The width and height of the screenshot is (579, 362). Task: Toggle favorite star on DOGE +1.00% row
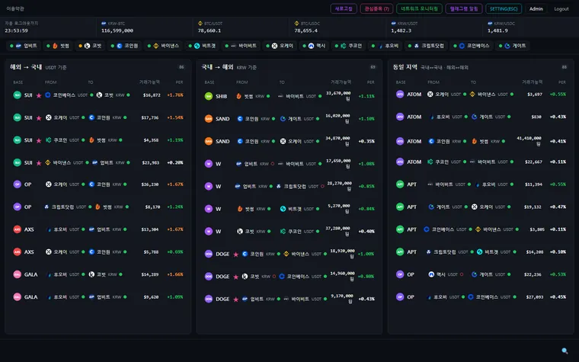tap(236, 254)
